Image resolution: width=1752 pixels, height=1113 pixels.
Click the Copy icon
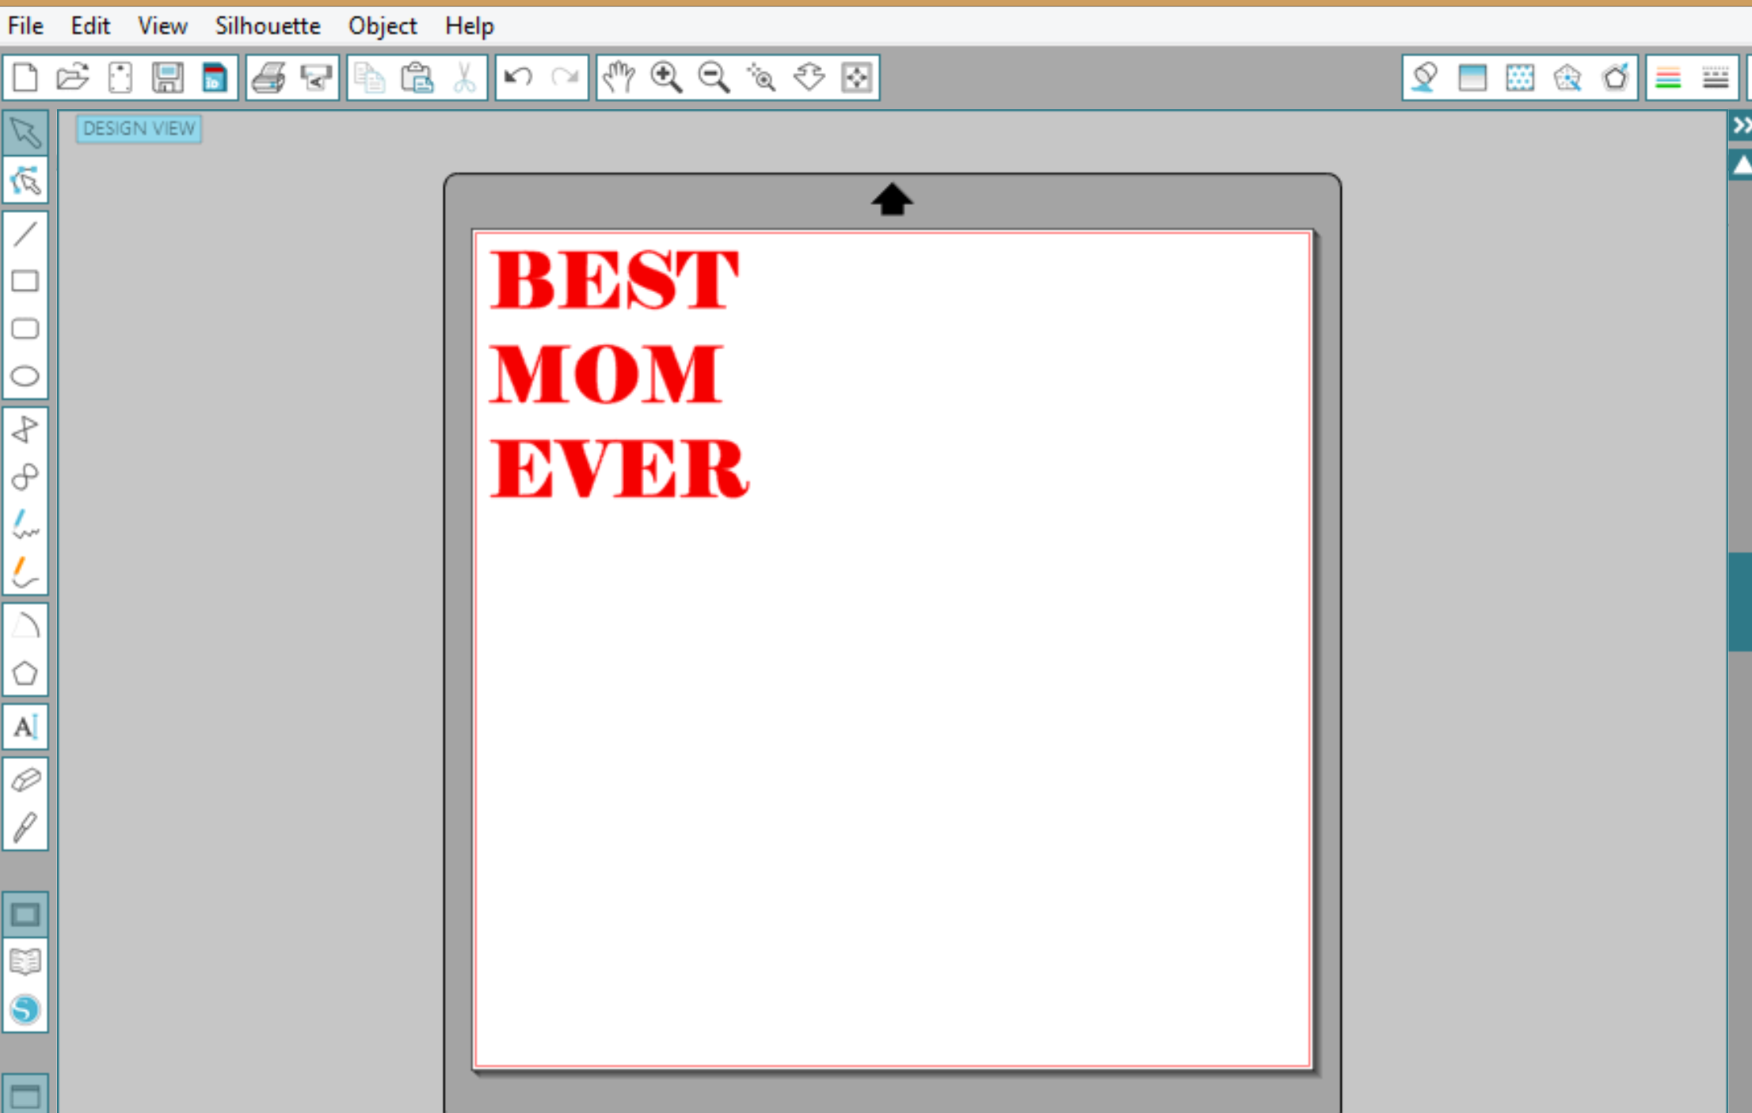[369, 78]
